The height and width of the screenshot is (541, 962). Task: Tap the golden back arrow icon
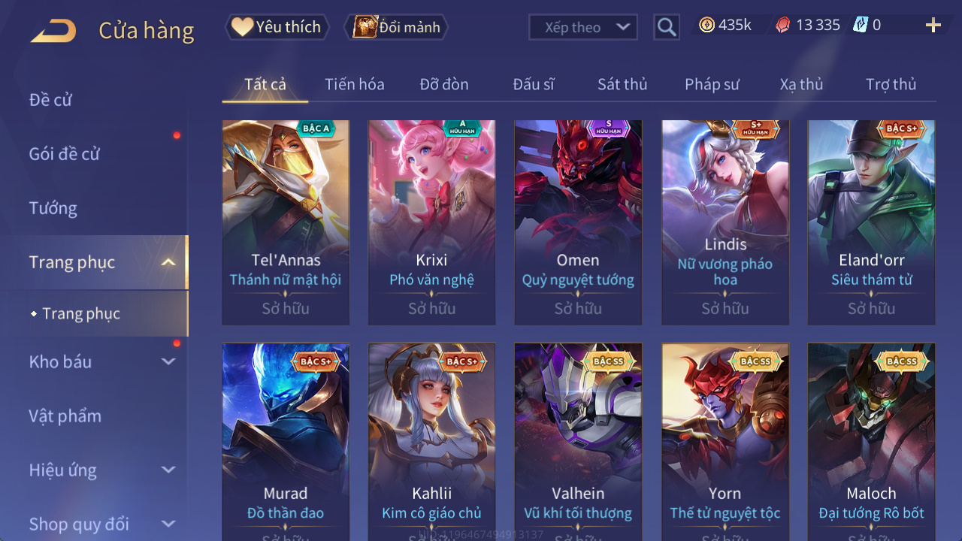(53, 31)
